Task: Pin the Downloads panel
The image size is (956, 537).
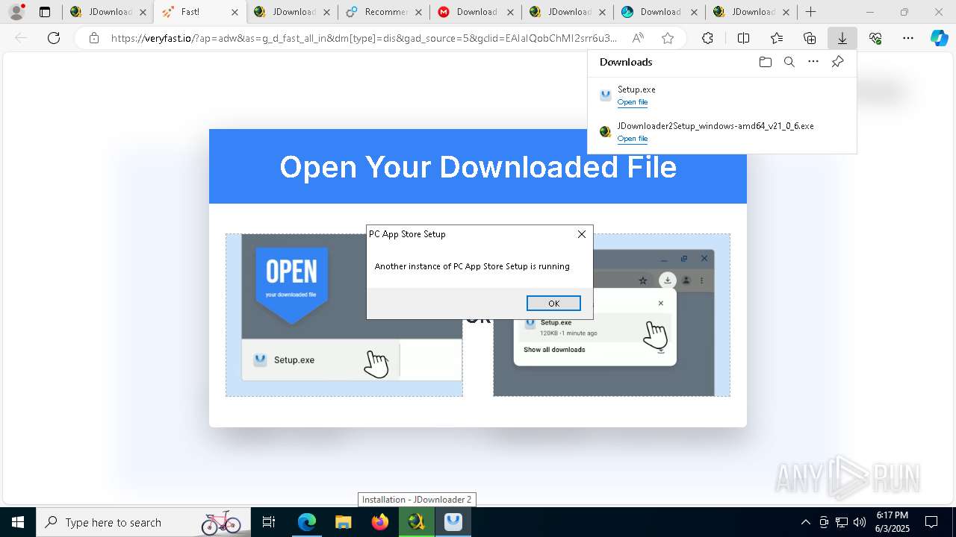Action: coord(837,62)
